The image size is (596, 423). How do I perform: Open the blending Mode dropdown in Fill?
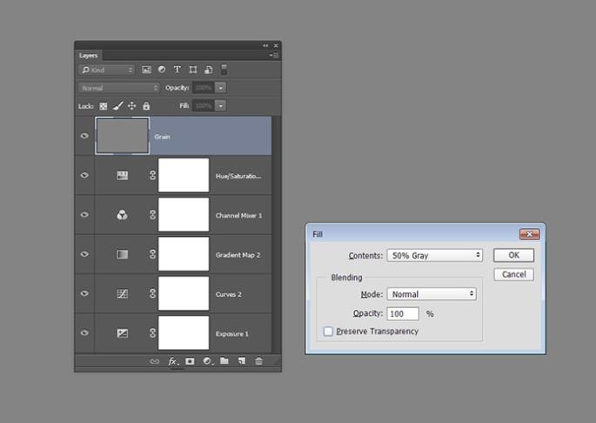(x=432, y=294)
